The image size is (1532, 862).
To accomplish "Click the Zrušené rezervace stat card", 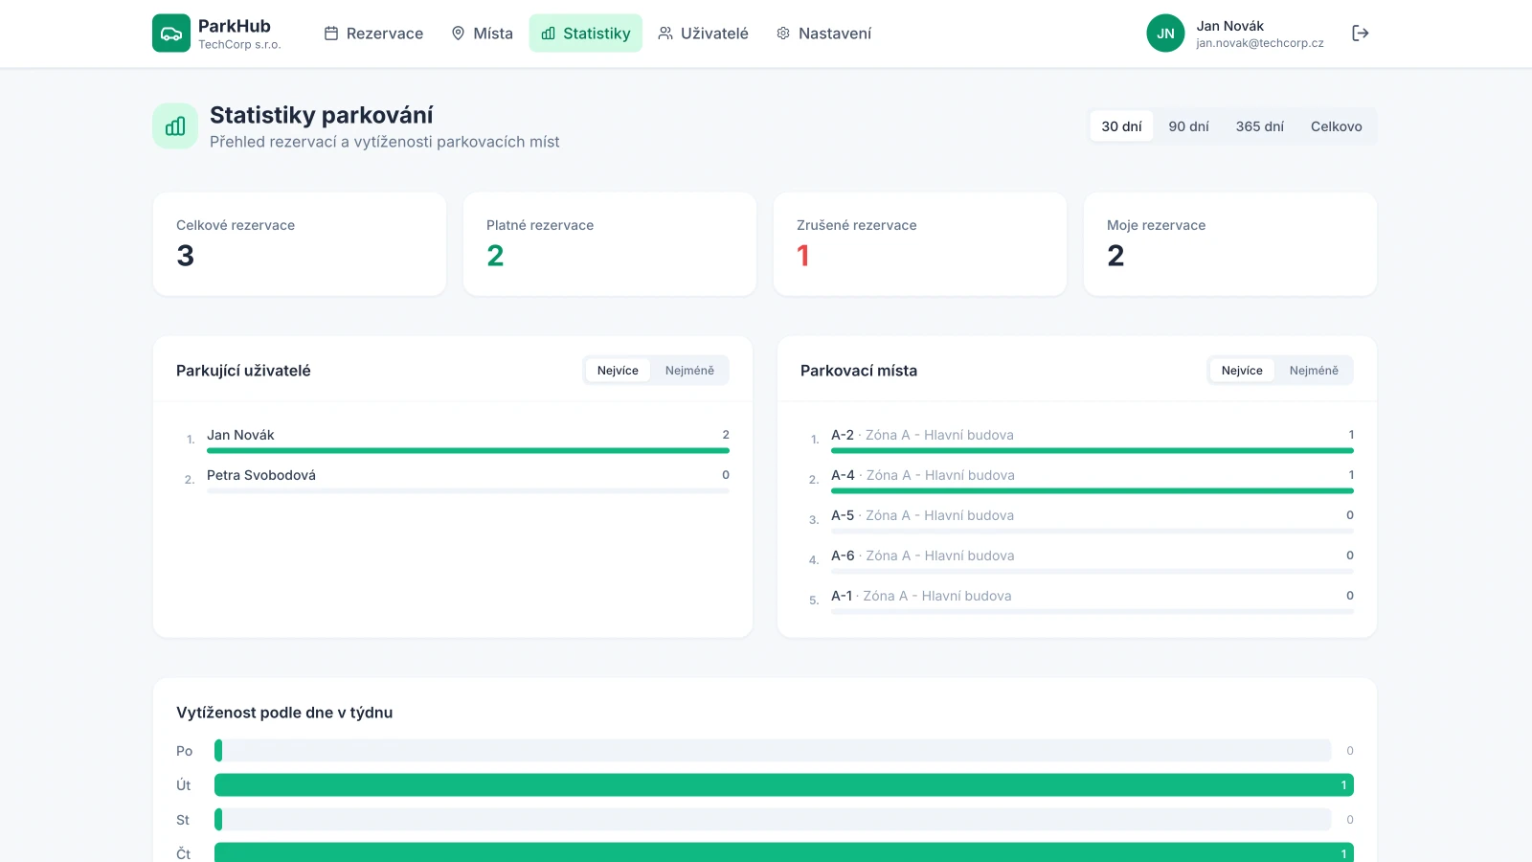I will point(919,244).
